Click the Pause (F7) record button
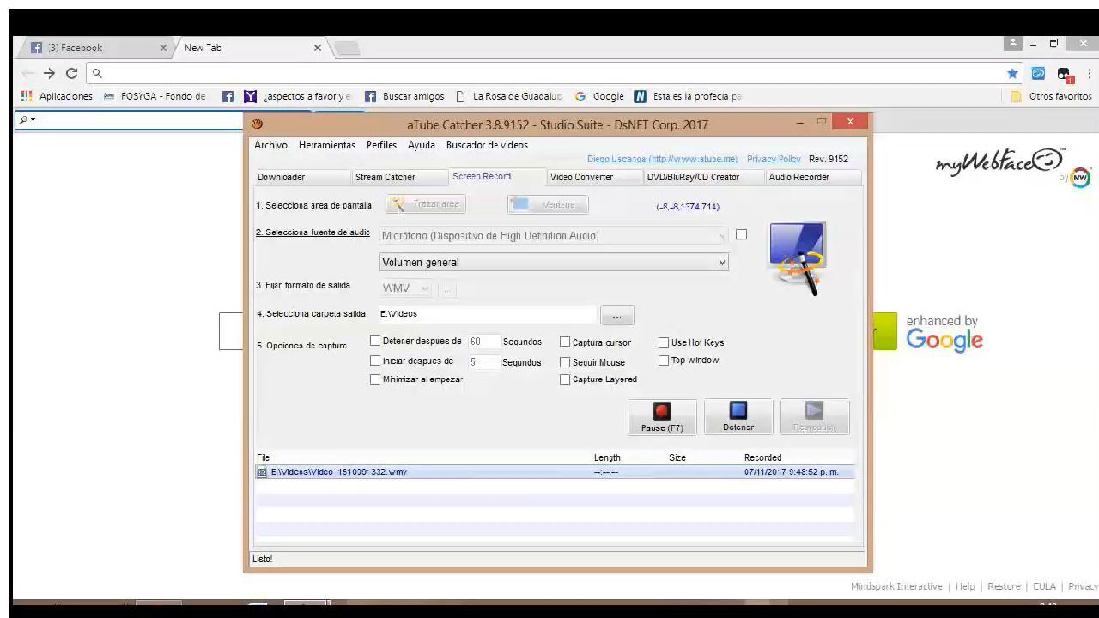 [662, 417]
